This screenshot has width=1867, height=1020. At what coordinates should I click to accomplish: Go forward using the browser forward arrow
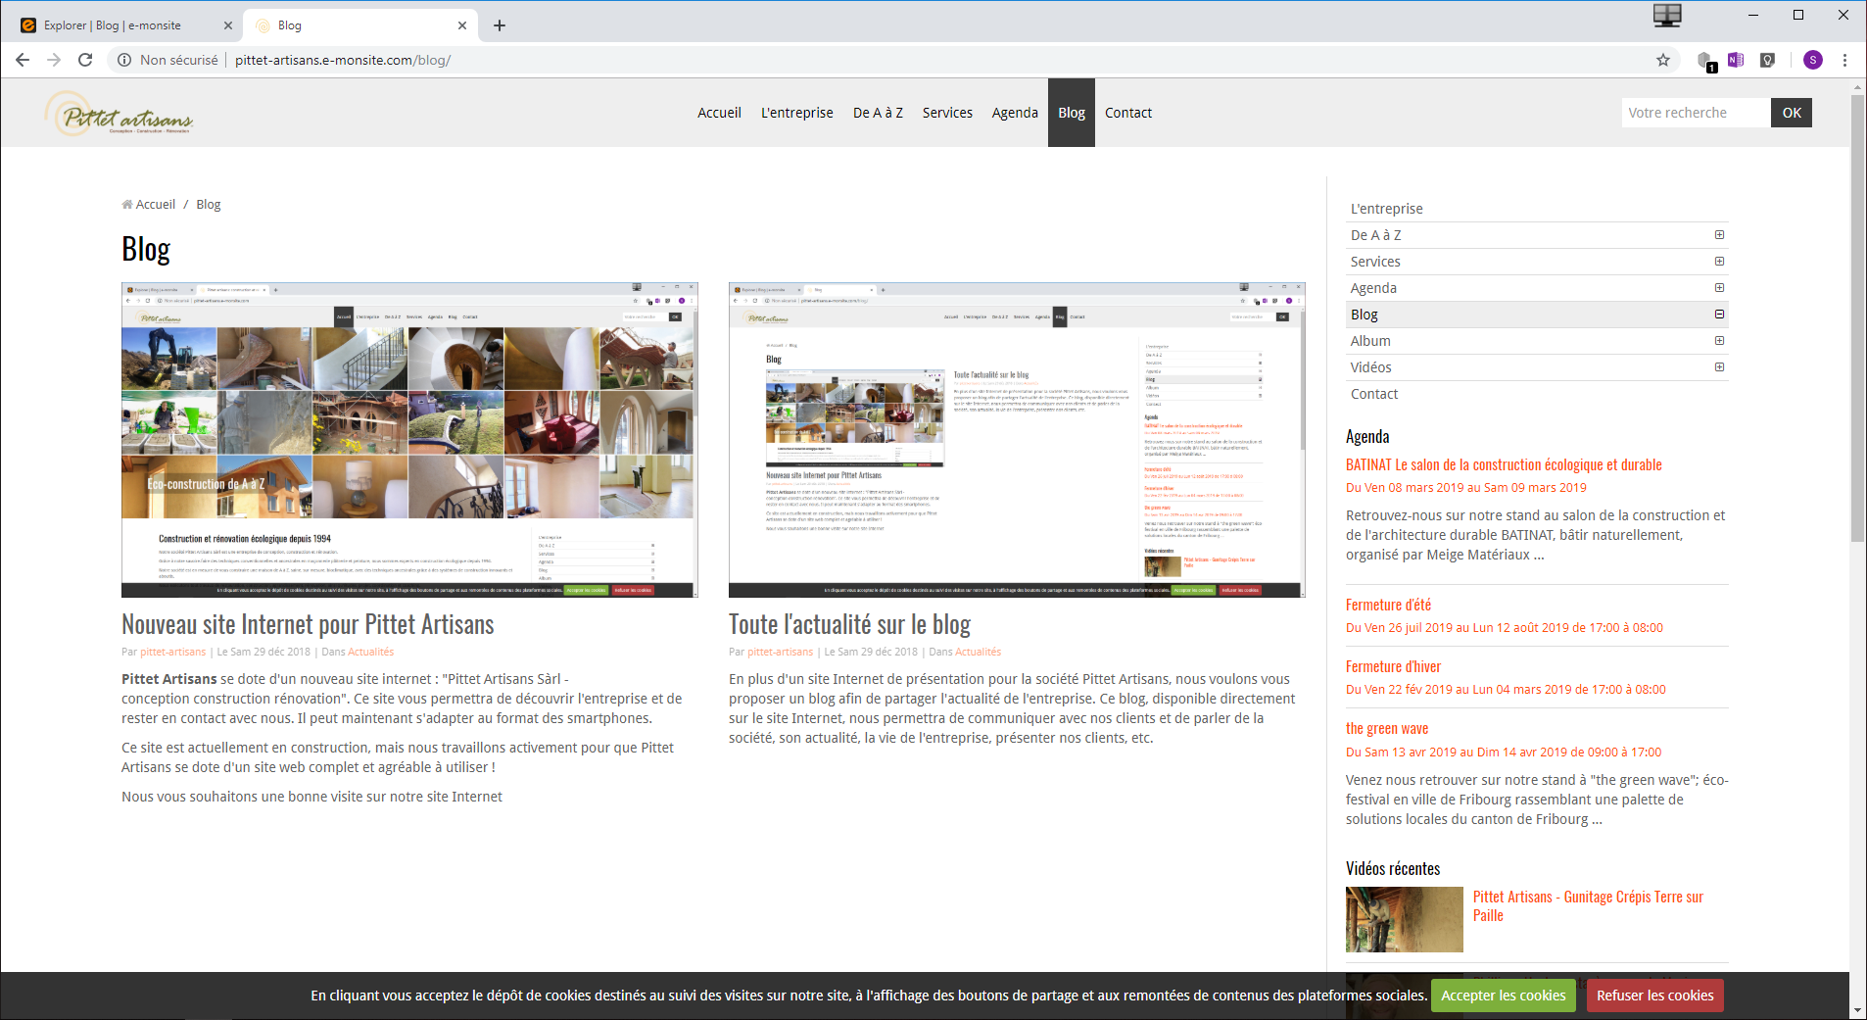coord(54,60)
